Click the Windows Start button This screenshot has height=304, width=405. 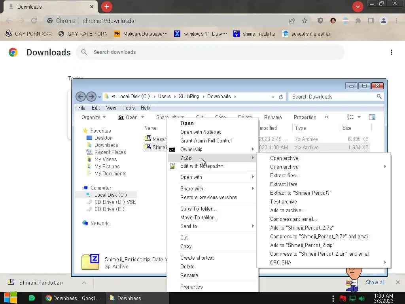pos(11,298)
